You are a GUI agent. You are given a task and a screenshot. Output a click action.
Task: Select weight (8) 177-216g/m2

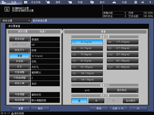(x=122, y=42)
